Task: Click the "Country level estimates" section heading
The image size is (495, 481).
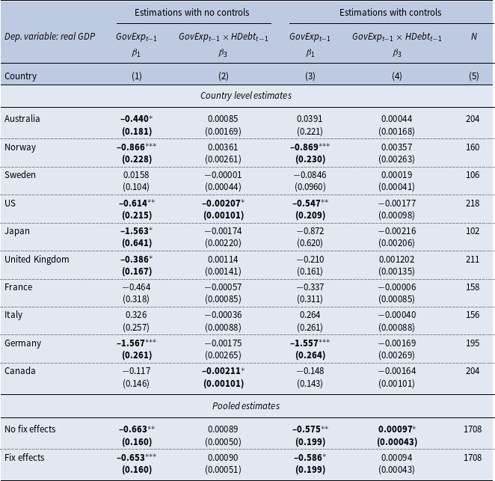Action: coord(248,95)
